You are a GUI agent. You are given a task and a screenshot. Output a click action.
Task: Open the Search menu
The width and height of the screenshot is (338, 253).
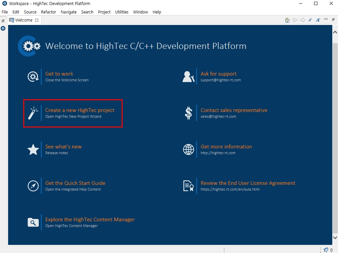87,12
